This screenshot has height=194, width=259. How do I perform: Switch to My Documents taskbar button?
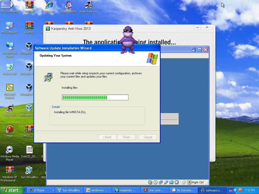(x=184, y=190)
